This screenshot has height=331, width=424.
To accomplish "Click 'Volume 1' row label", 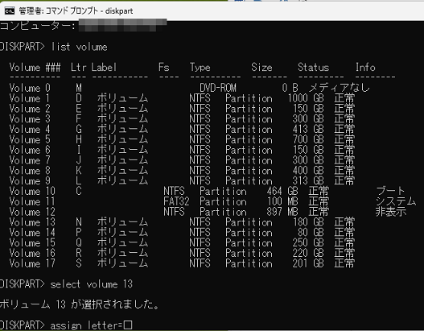I will pos(30,98).
